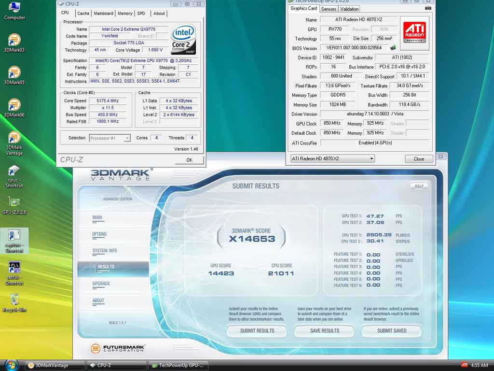Switch to the Sensors tab in GPU-Z
Viewport: 494px width, 371px height.
click(329, 9)
